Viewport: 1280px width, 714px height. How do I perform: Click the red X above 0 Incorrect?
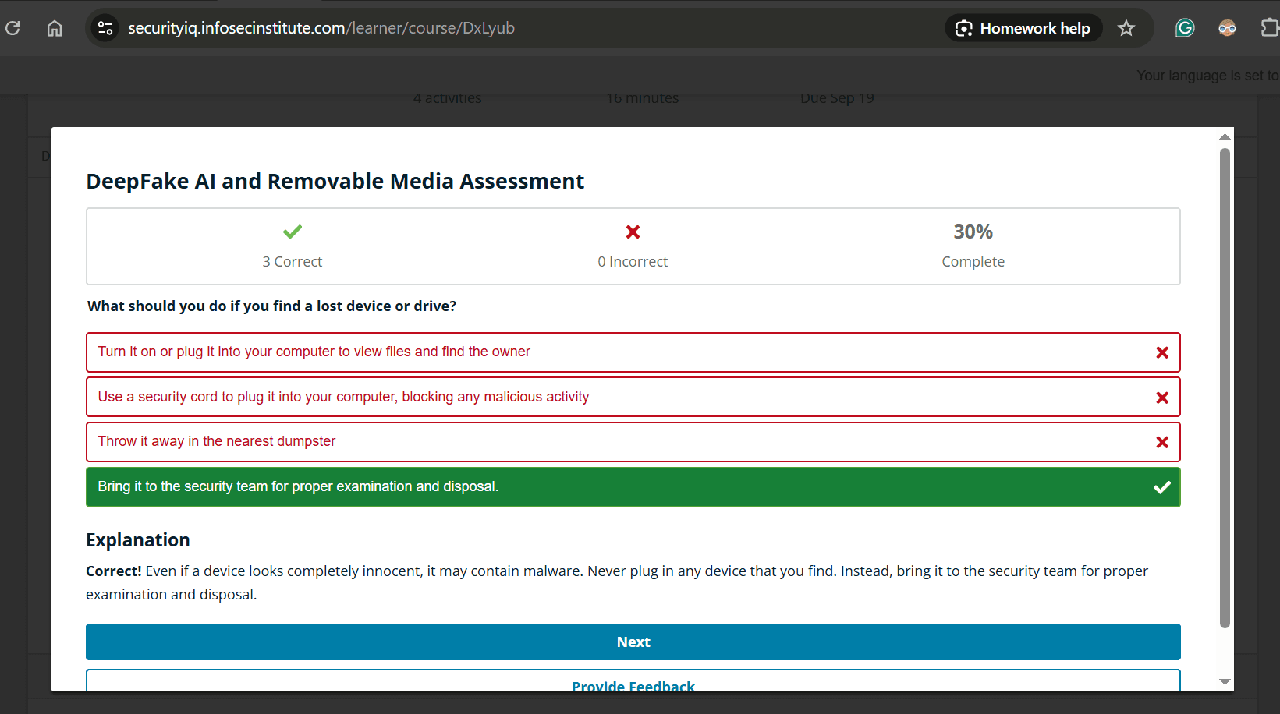pyautogui.click(x=633, y=232)
